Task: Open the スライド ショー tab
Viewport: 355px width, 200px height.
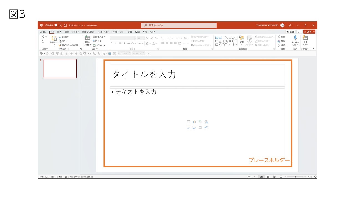Action: pos(118,32)
